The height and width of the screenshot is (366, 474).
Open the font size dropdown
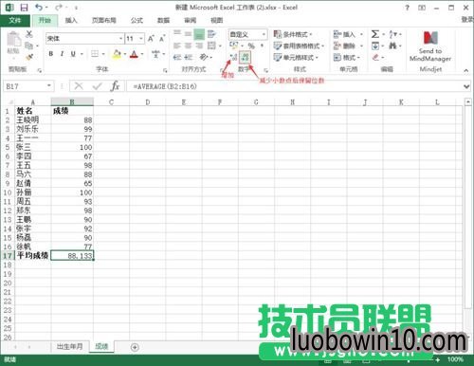click(141, 39)
